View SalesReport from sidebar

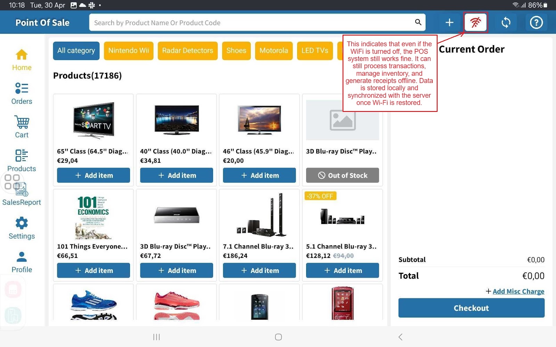point(22,194)
